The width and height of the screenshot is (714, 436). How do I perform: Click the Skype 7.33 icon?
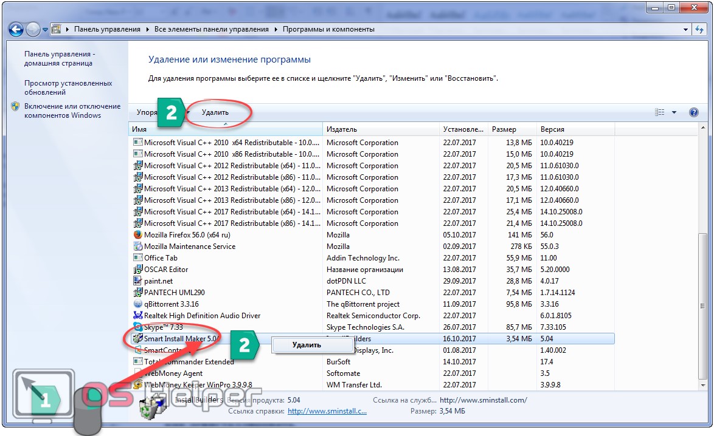click(x=138, y=327)
